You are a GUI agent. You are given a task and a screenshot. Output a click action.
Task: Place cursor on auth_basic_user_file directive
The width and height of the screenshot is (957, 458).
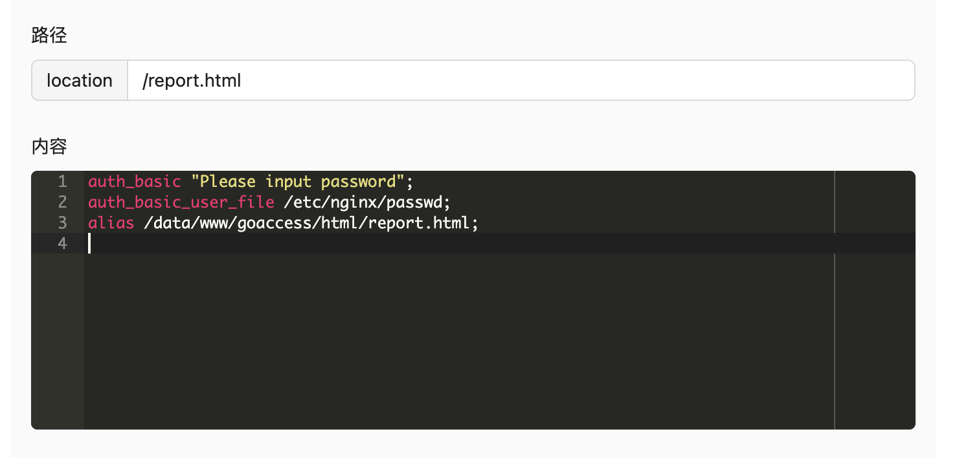[181, 202]
